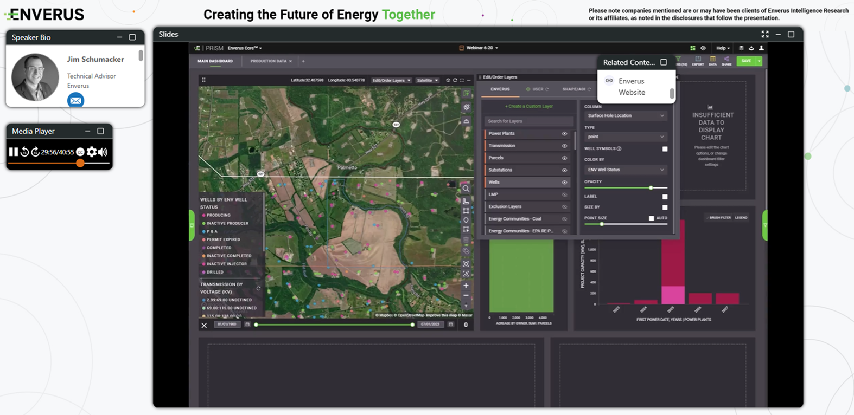The width and height of the screenshot is (854, 415).
Task: Show the Energy Communities - Coal layer
Action: [564, 219]
